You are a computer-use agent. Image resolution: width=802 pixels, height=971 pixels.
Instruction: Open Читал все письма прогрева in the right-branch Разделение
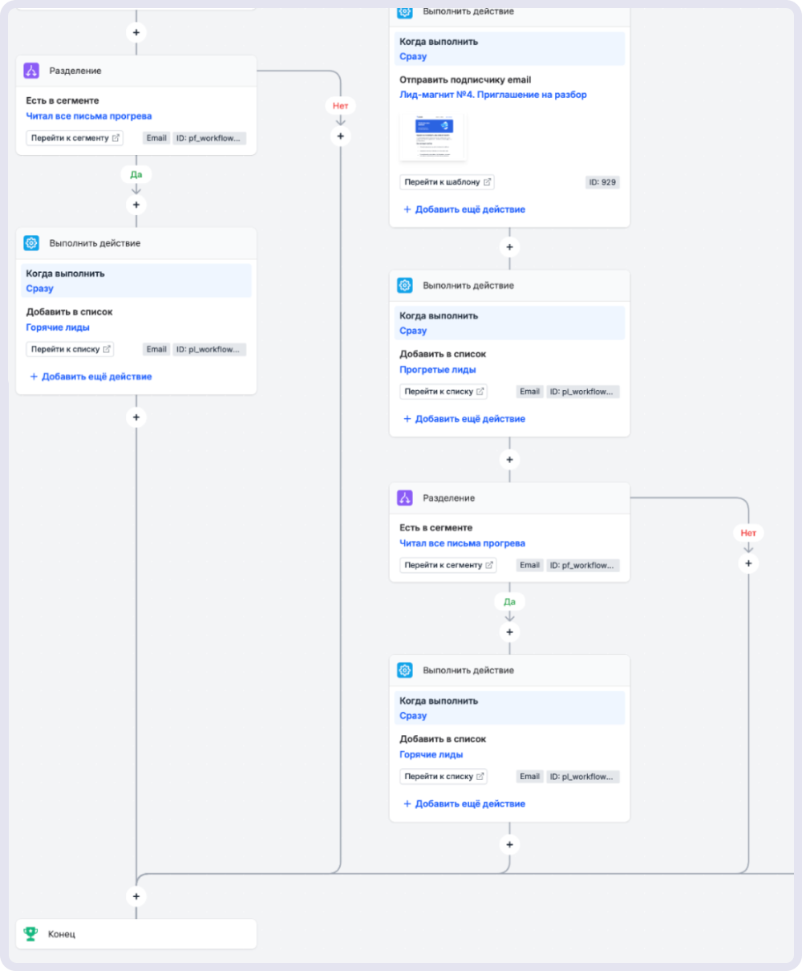463,543
